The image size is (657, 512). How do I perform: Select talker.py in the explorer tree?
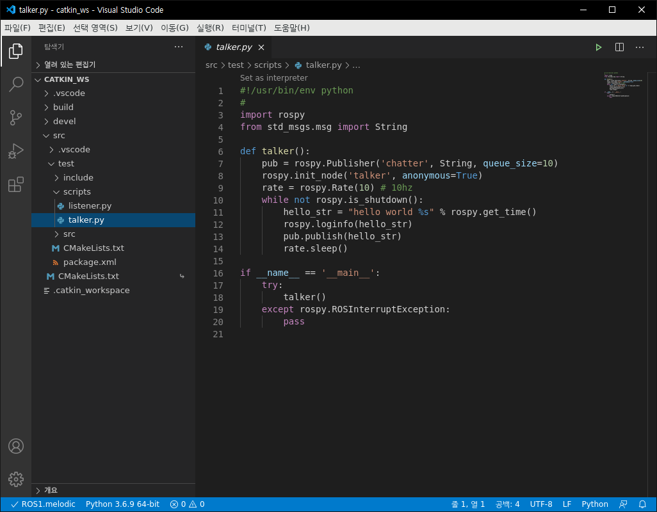(113, 220)
